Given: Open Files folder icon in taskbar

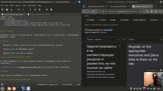Looking at the screenshot, I should pyautogui.click(x=9, y=88).
